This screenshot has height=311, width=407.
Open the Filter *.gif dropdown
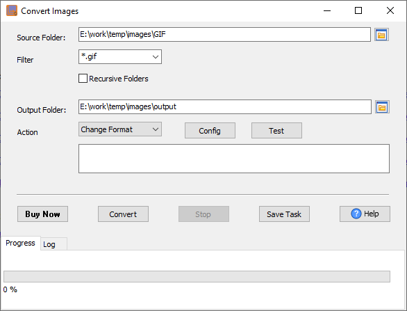point(120,56)
